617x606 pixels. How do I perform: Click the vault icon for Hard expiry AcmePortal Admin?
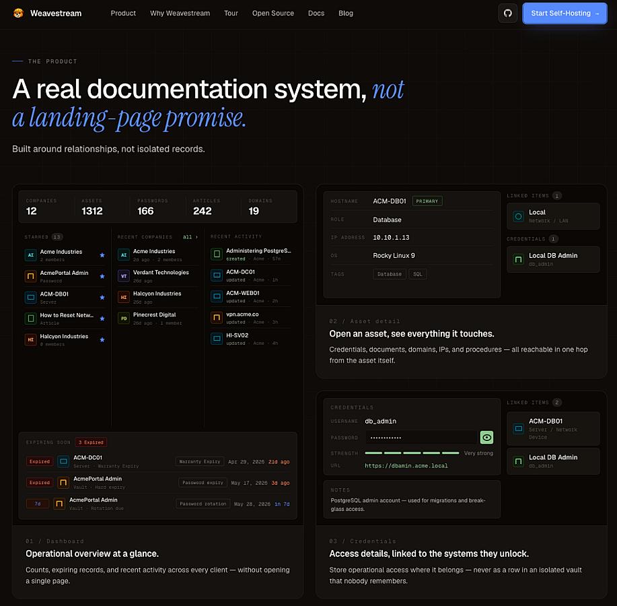63,482
